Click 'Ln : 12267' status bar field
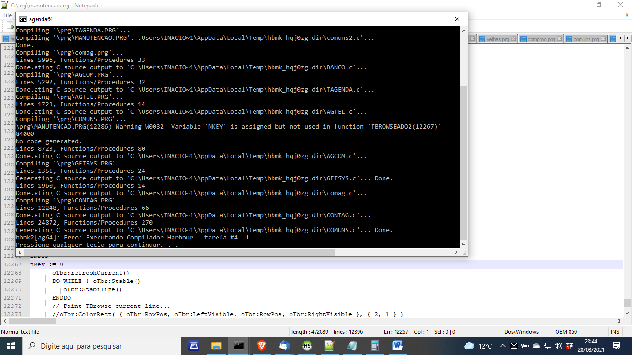632x355 pixels. coord(396,332)
